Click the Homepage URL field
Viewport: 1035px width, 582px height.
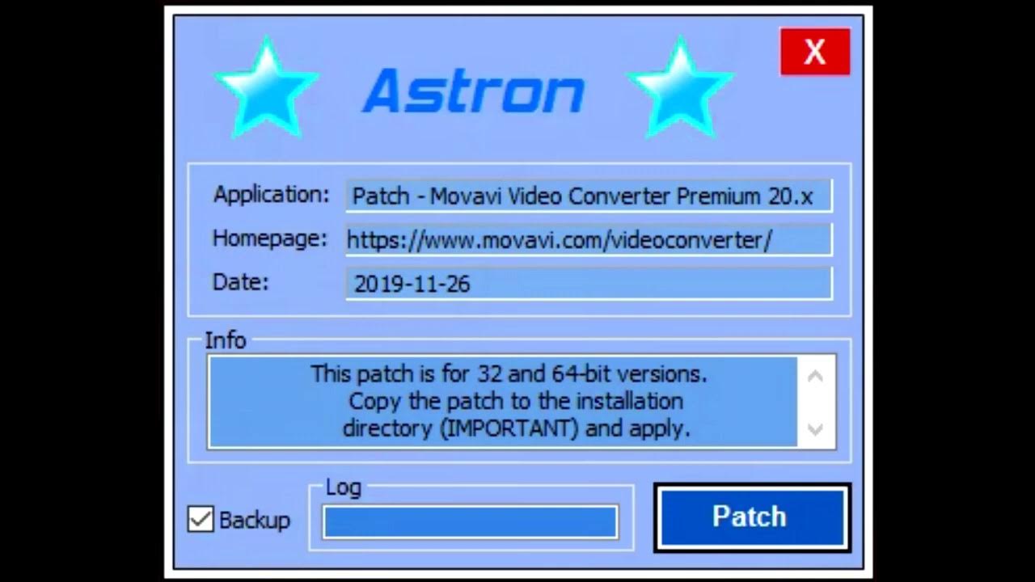point(589,240)
